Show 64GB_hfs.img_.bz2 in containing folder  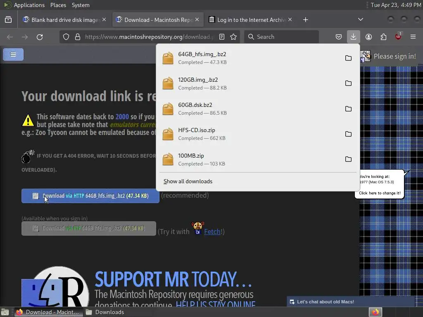point(348,58)
